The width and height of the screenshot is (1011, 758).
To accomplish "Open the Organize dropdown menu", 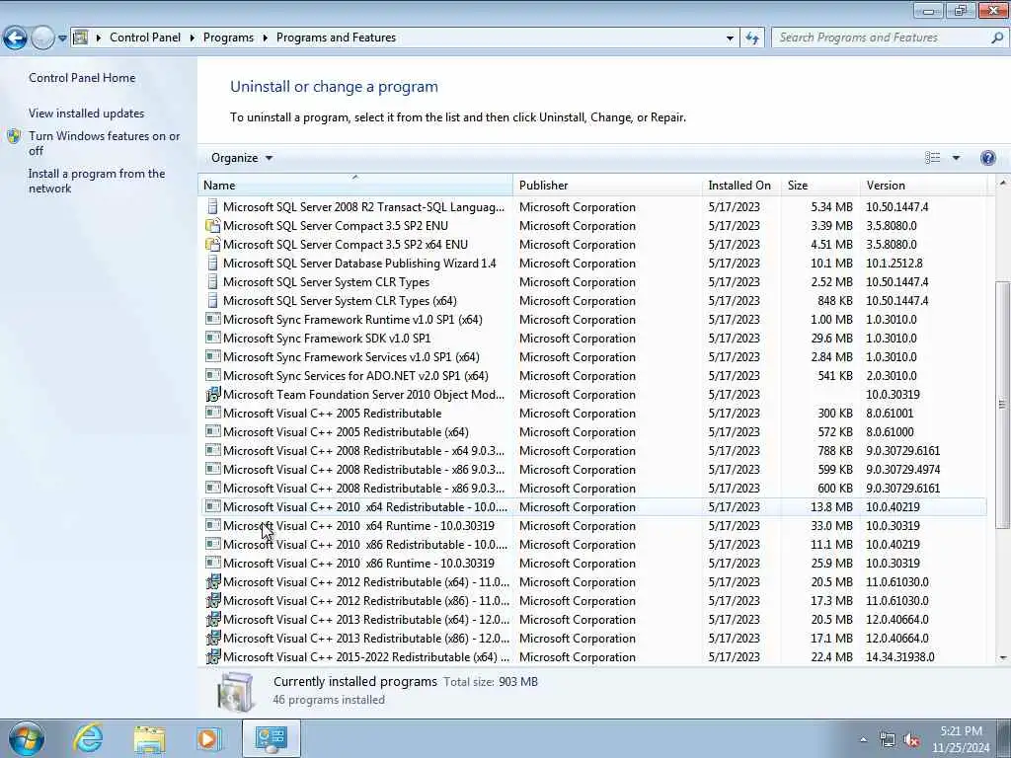I will [x=242, y=158].
